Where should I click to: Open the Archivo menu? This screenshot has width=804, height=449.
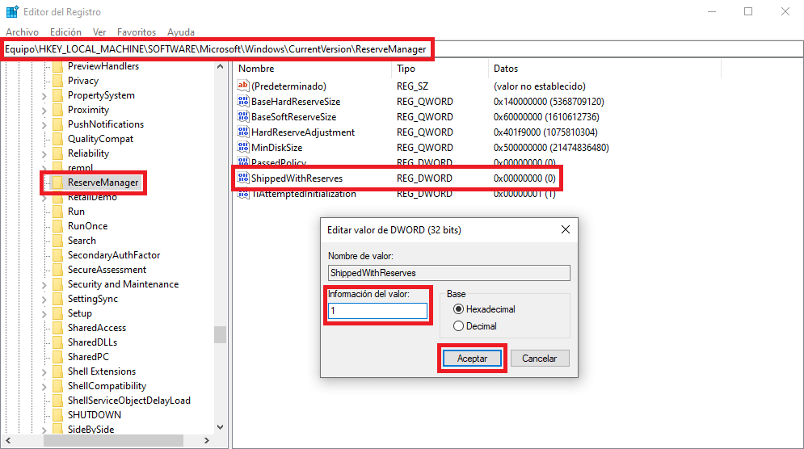click(22, 31)
